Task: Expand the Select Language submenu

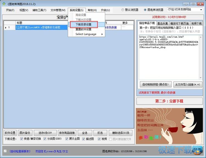Action: click(86, 34)
